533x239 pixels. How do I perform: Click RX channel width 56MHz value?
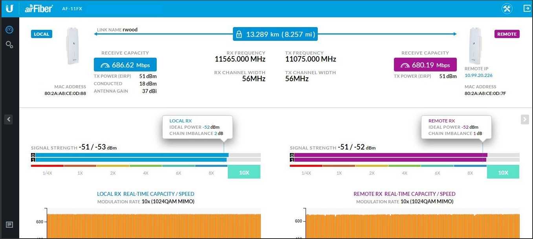click(x=253, y=79)
